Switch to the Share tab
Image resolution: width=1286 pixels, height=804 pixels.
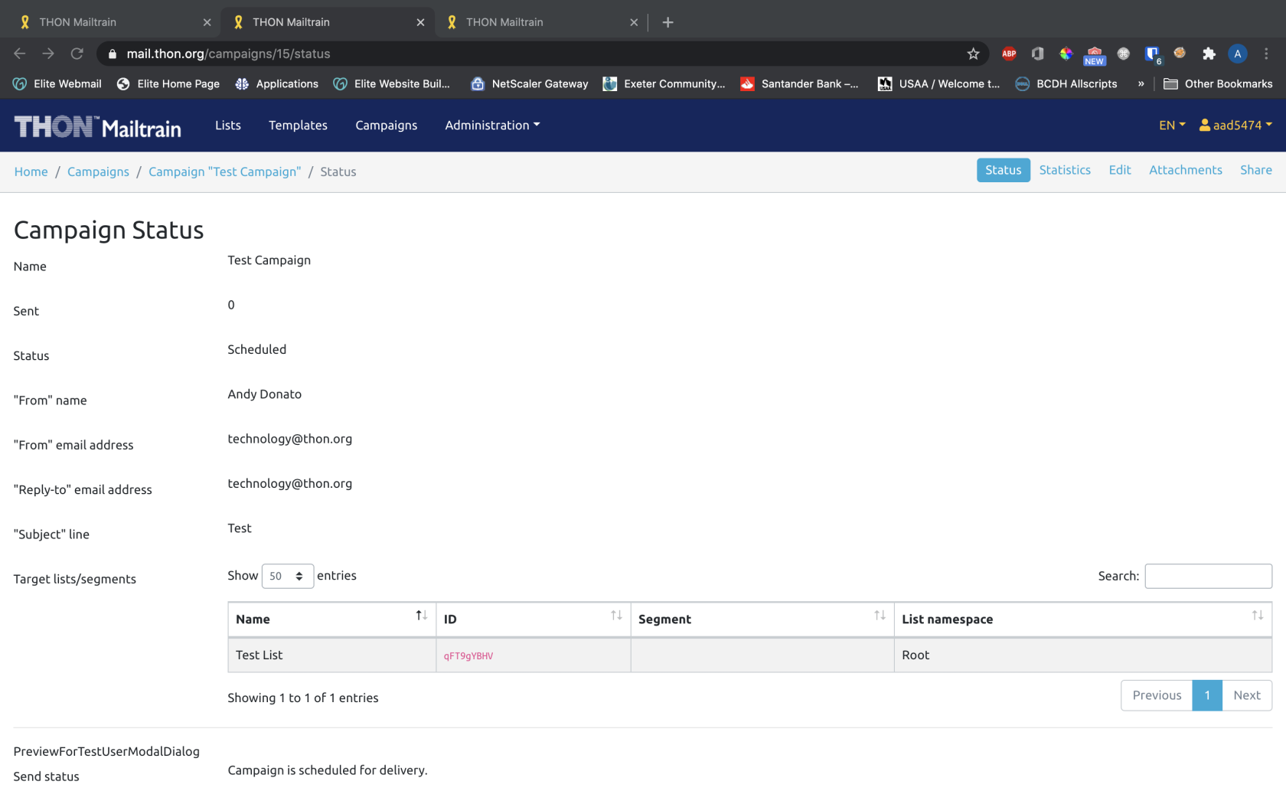coord(1255,170)
